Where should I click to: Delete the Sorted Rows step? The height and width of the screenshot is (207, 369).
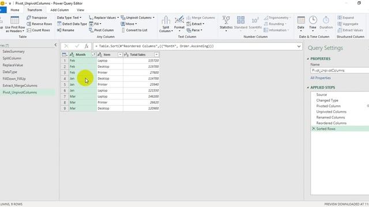(314, 129)
